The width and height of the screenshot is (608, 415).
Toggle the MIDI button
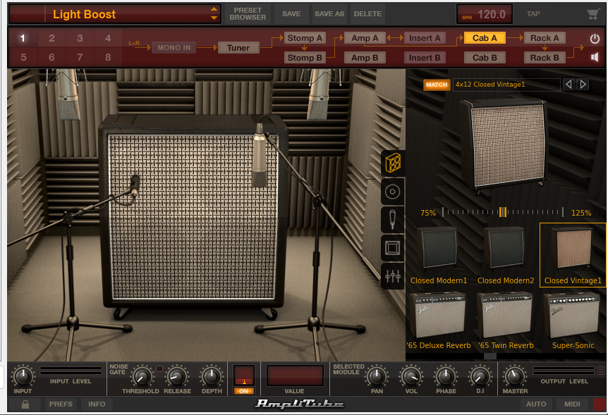[572, 404]
